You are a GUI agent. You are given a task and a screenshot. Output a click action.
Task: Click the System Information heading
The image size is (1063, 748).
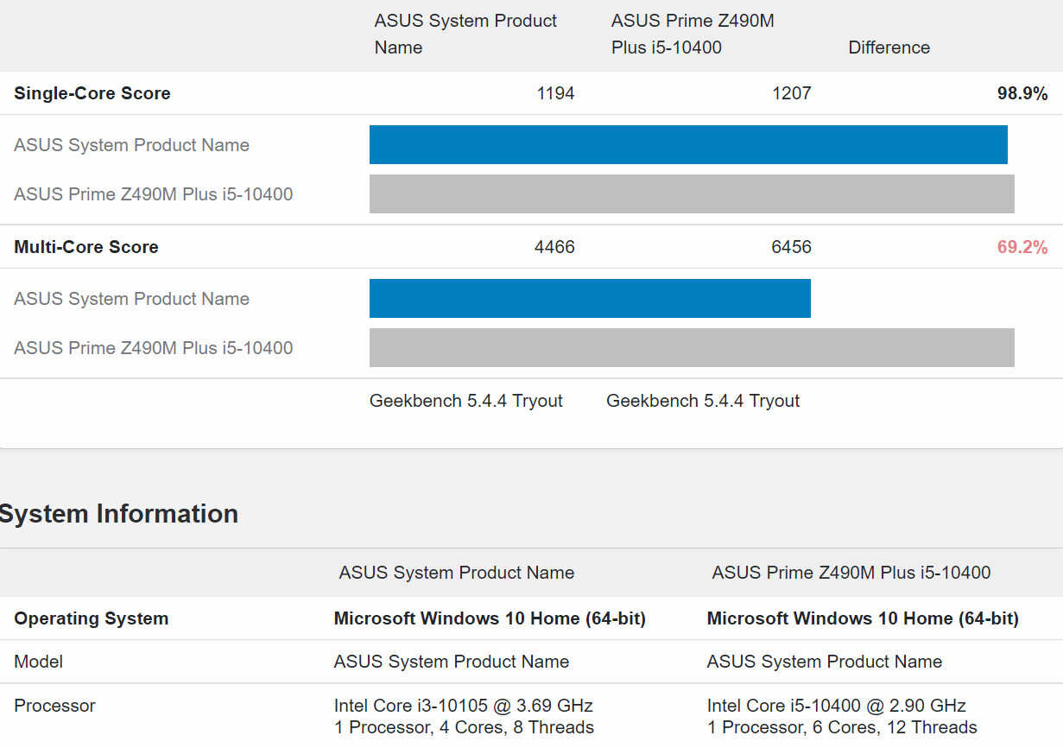(119, 514)
